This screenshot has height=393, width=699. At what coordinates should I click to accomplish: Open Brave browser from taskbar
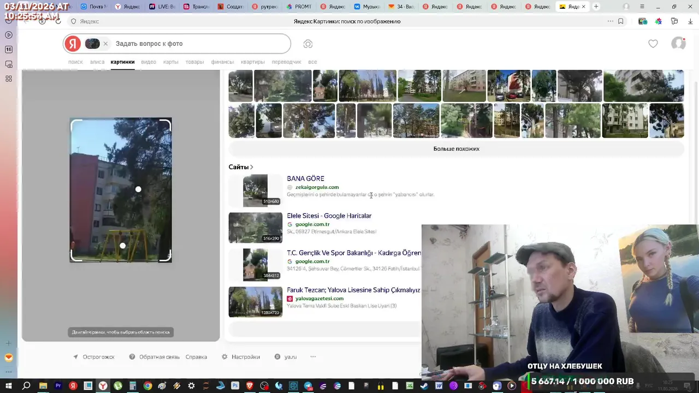tap(250, 386)
